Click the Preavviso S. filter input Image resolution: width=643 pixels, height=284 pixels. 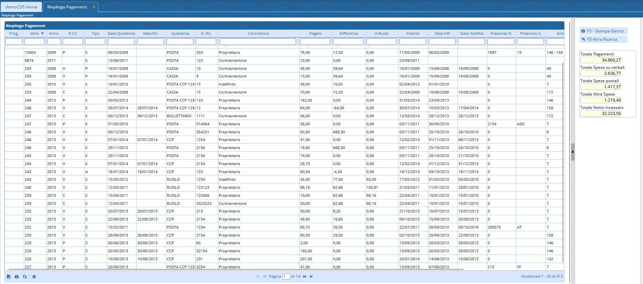[530, 42]
